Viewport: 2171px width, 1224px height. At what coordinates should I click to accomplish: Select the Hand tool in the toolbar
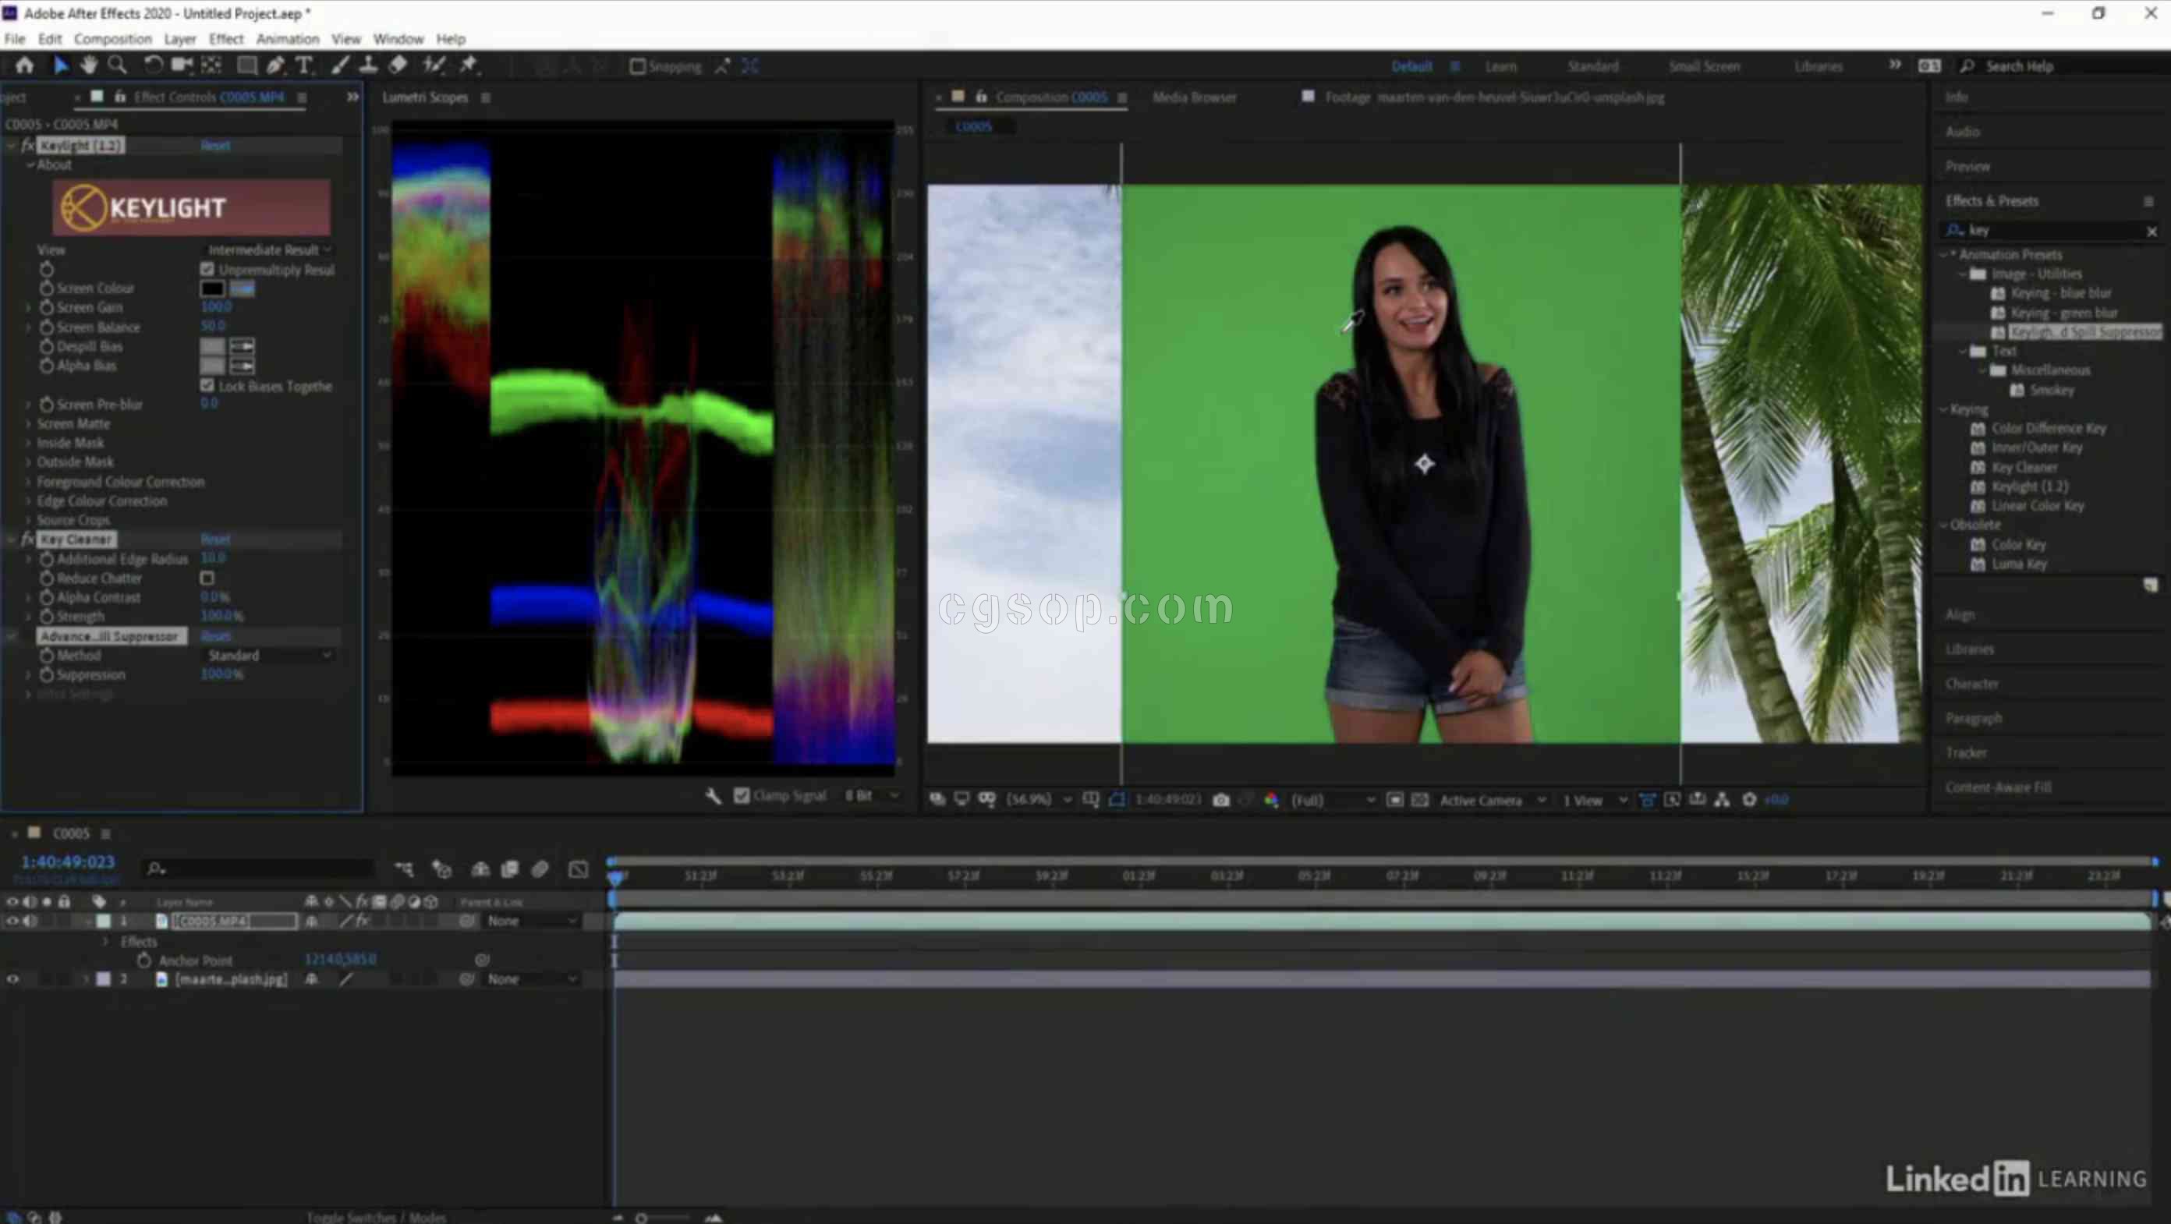(x=88, y=65)
